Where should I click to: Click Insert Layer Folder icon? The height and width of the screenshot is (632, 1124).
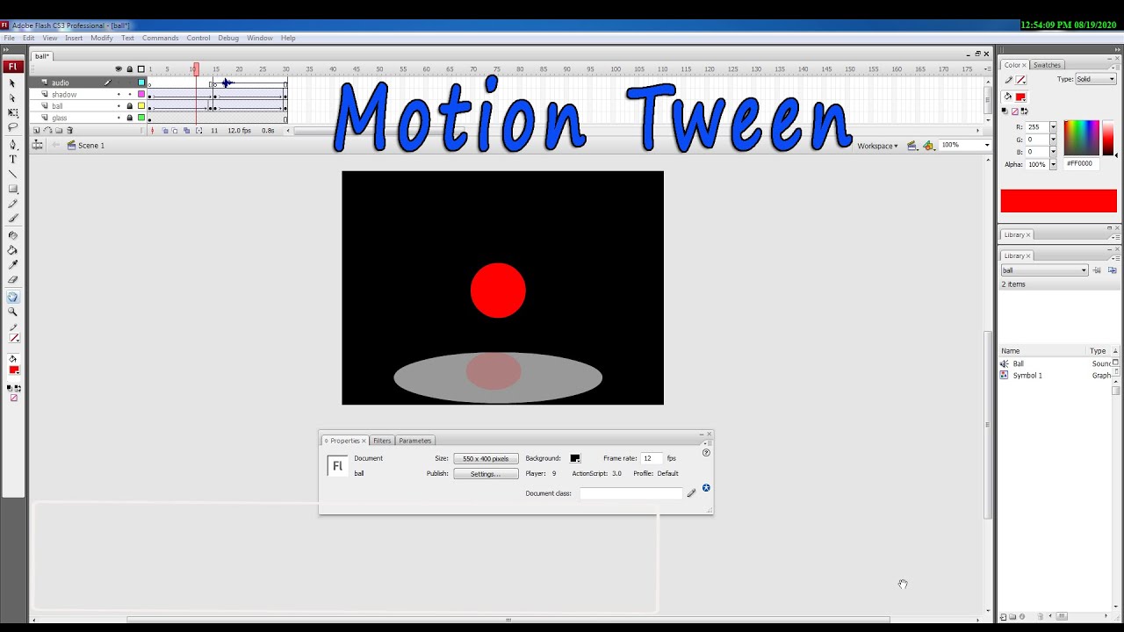point(59,130)
